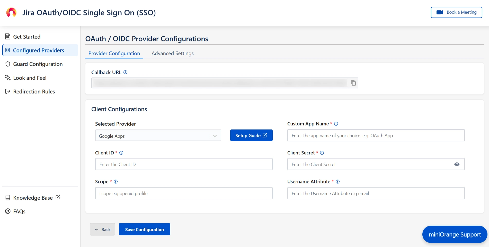489x247 pixels.
Task: Click the Configured Providers grid icon
Action: click(7, 50)
